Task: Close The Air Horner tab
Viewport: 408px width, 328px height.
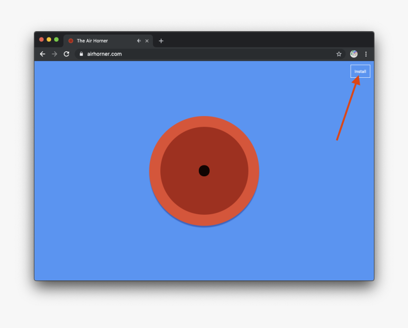Action: pos(147,41)
